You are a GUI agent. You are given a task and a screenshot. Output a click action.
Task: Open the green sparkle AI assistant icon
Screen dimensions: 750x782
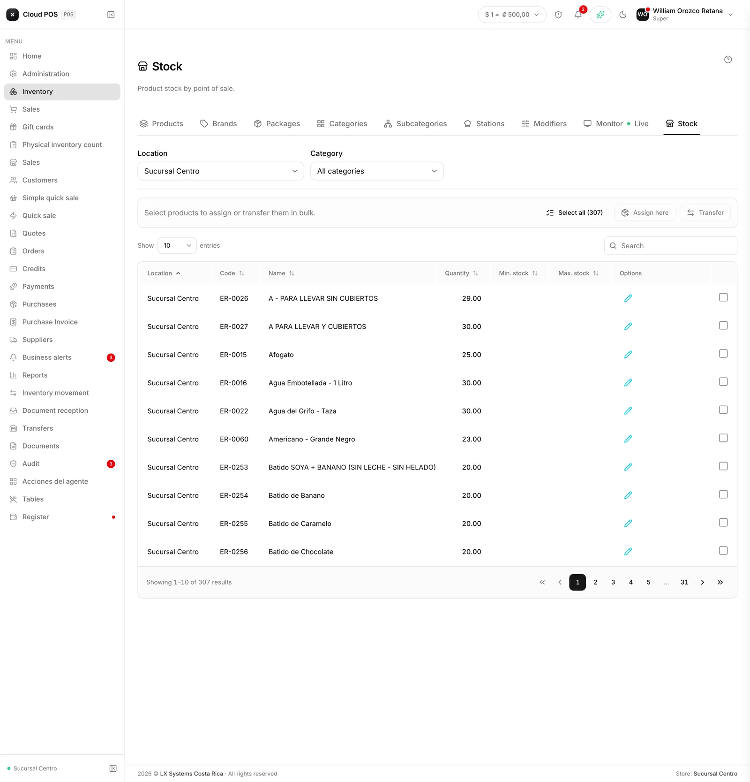point(600,15)
